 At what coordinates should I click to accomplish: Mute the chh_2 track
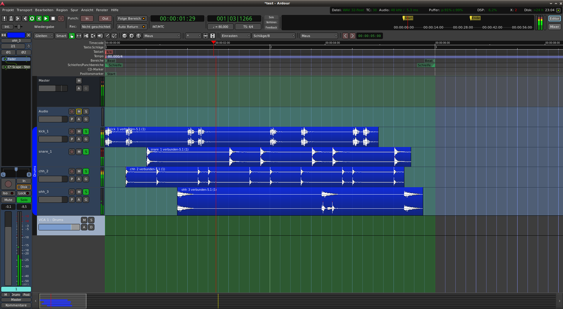pyautogui.click(x=79, y=171)
